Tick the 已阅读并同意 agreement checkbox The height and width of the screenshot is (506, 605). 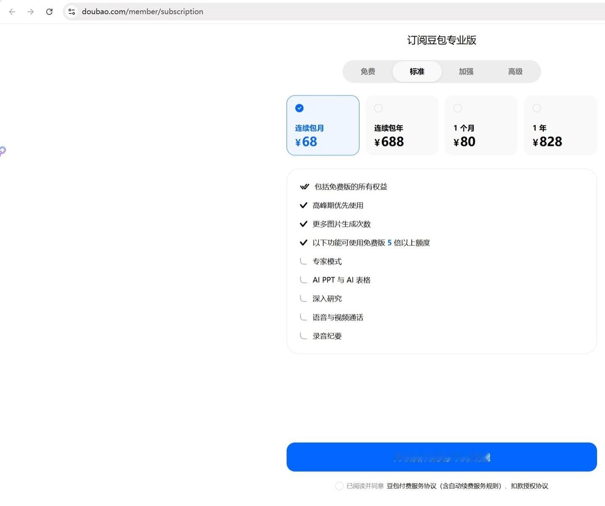[x=339, y=486]
